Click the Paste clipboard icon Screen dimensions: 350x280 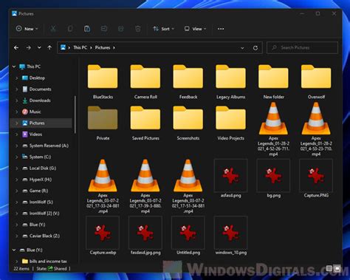(87, 29)
